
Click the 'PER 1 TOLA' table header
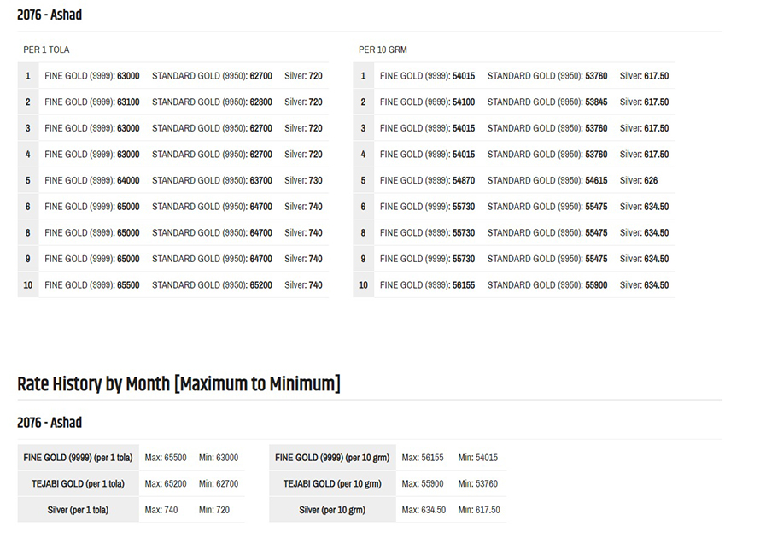[46, 50]
